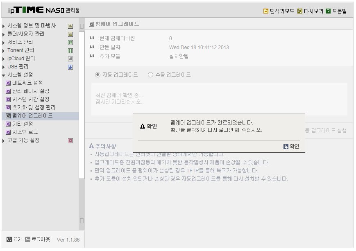356x251 pixels.
Task: Click the USB anchor icon
Action: 70,67
